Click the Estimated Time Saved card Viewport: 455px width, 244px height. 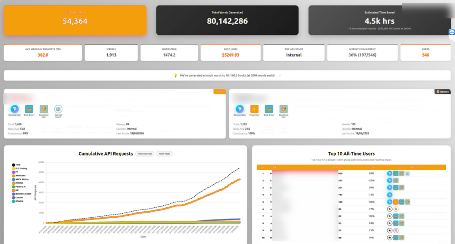tap(379, 20)
